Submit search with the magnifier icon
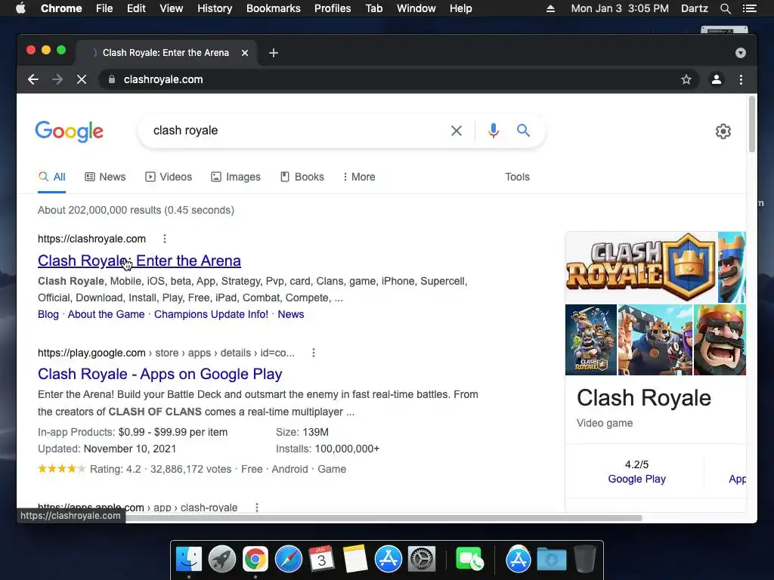Screen dimensions: 774x580 click(x=523, y=130)
